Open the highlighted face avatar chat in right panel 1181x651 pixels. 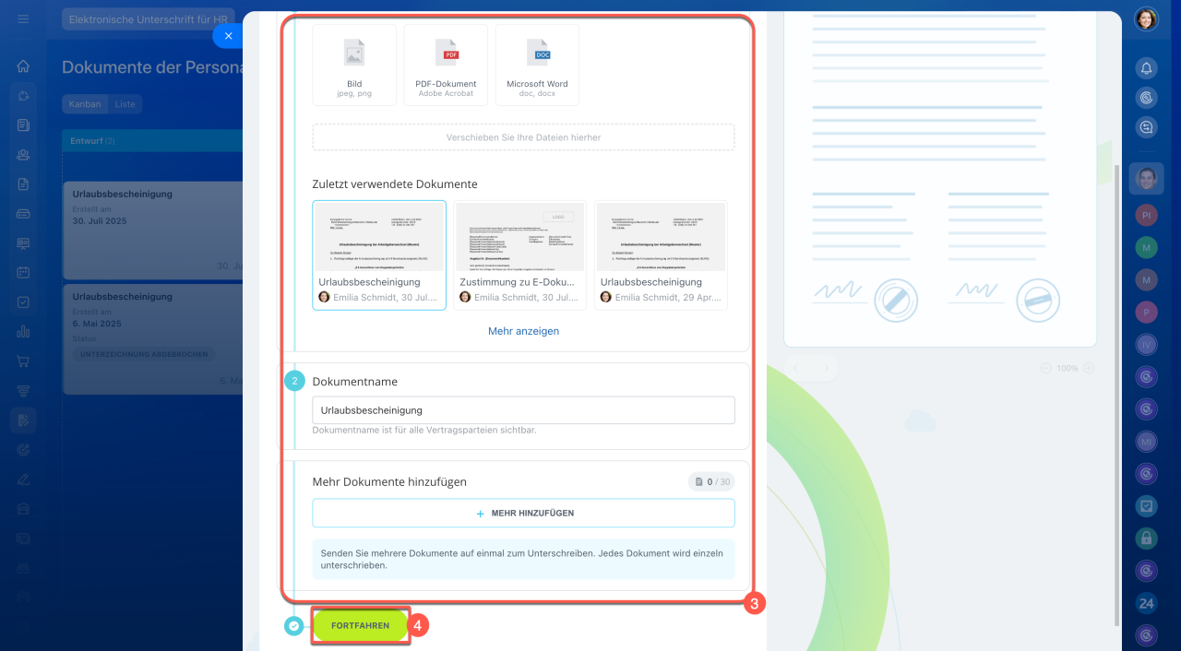pyautogui.click(x=1146, y=177)
